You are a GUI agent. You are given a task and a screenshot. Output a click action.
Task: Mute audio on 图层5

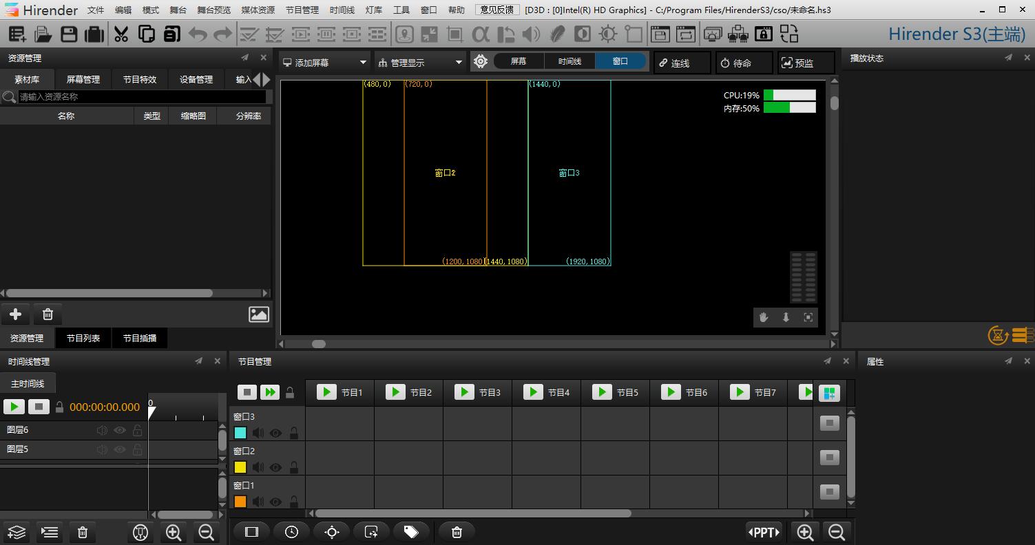point(102,449)
